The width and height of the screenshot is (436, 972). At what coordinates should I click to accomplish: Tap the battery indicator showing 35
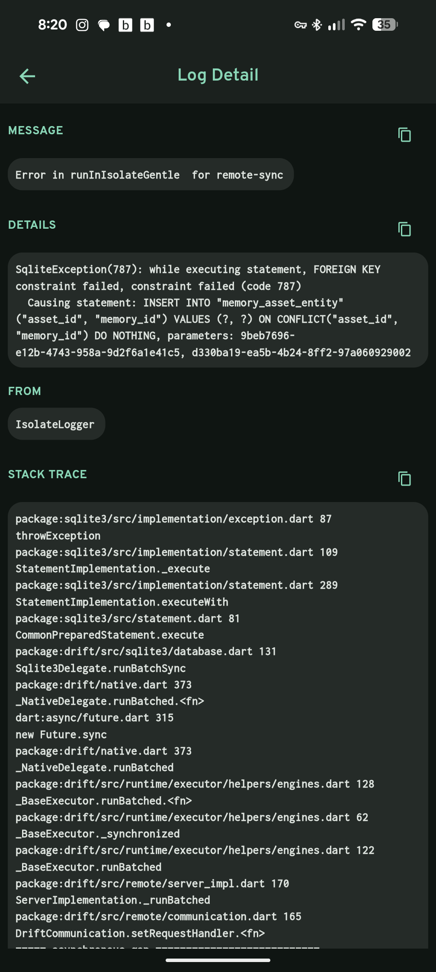coord(385,25)
